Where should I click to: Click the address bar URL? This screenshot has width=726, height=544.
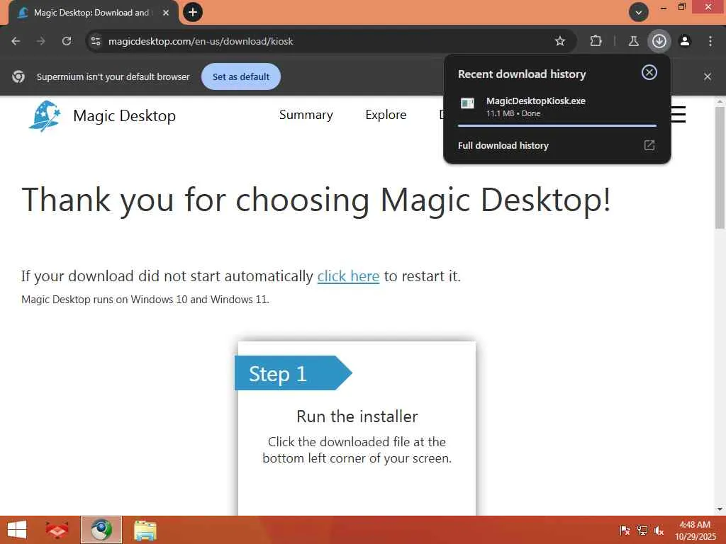(x=201, y=41)
